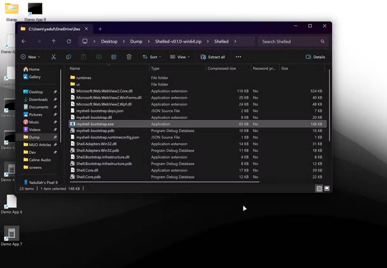387x268 pixels.
Task: Open the See more ellipsis menu
Action: point(238,57)
